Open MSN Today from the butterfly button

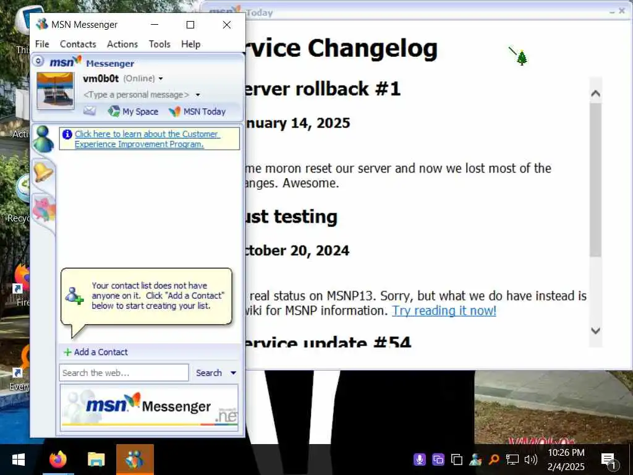tap(197, 111)
